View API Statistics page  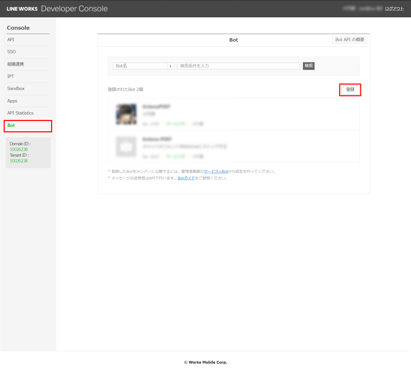pyautogui.click(x=20, y=113)
